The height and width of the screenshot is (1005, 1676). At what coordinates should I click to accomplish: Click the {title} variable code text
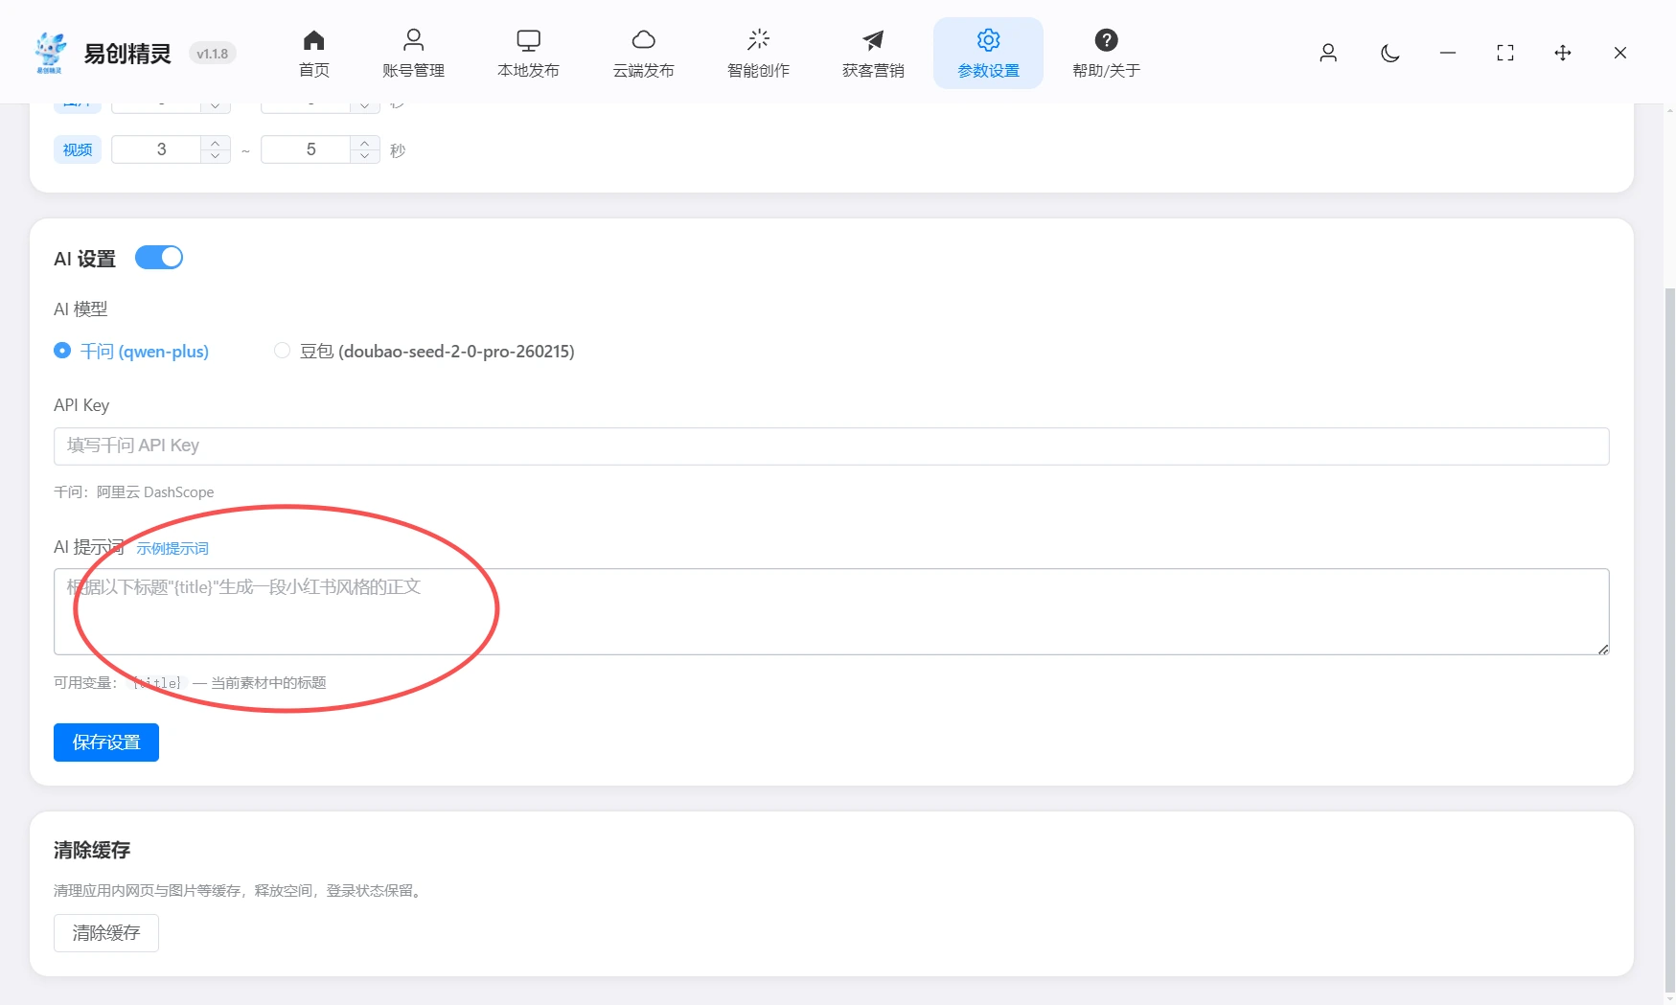[x=156, y=683]
